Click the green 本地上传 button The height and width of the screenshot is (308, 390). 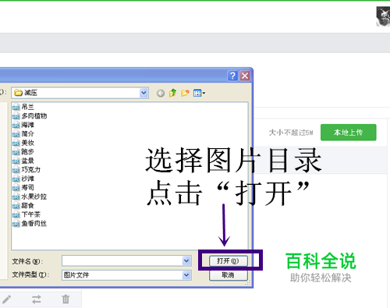349,133
